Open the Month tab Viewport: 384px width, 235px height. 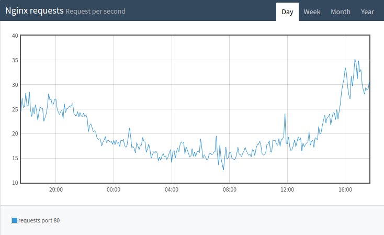[x=341, y=12]
